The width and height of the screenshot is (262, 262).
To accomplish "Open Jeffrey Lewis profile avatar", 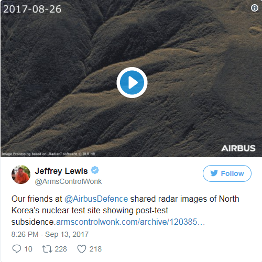I will [21, 174].
